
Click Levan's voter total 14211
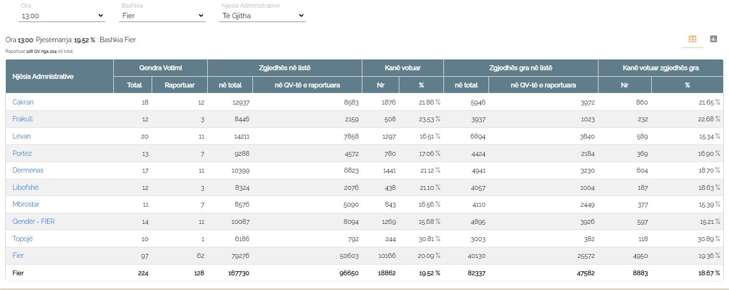coord(240,136)
